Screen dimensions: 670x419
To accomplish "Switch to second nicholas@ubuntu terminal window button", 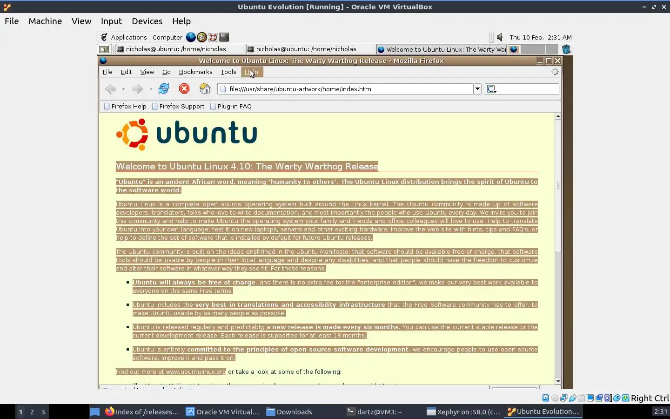I will [310, 49].
